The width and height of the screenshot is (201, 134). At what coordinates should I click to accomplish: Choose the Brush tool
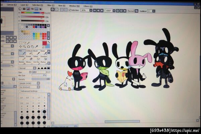[37, 52]
